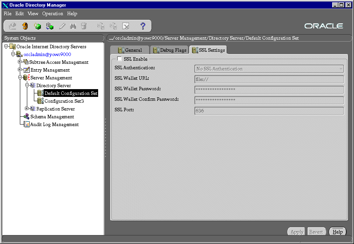The image size is (354, 244).
Task: Switch to the General tab
Action: pos(130,50)
